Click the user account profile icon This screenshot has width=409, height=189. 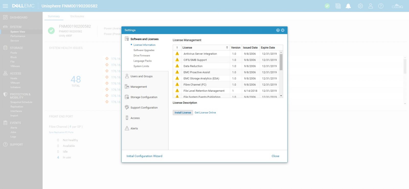(x=370, y=6)
